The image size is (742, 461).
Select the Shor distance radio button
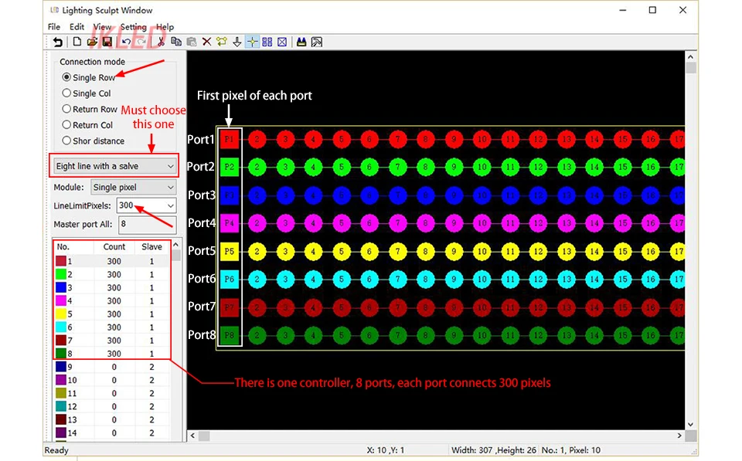pos(66,141)
